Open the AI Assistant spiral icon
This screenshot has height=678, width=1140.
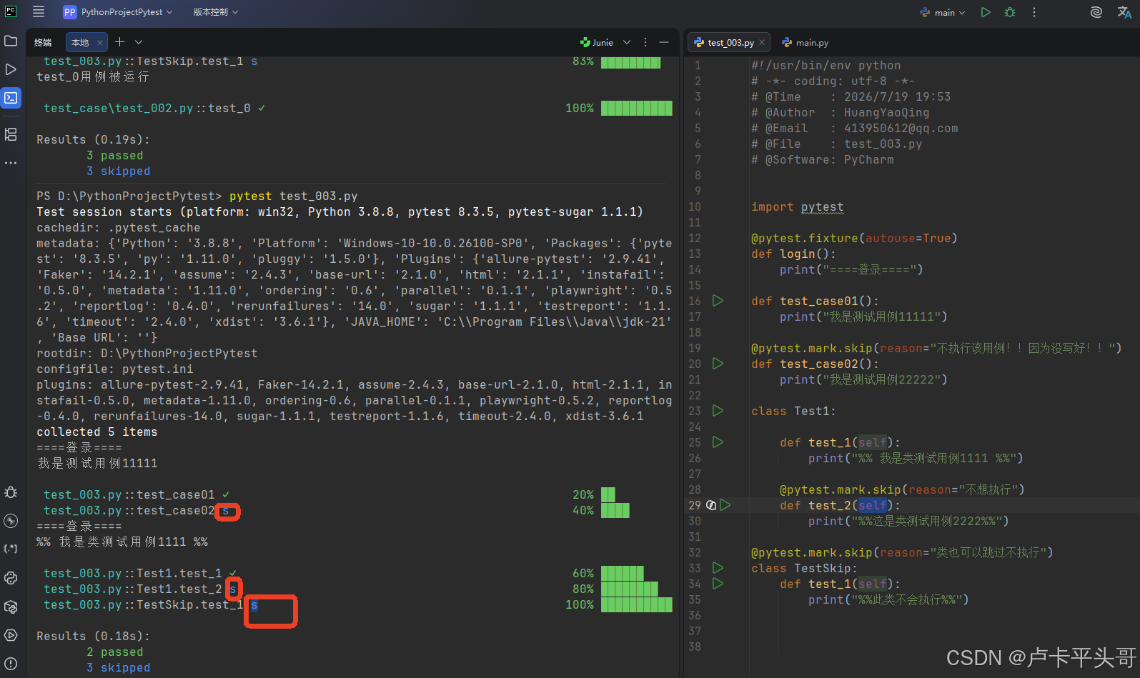tap(1096, 12)
